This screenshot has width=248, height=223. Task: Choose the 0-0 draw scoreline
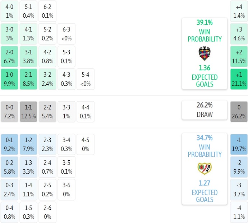9,112
